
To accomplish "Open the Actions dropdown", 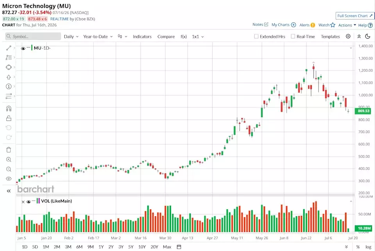I will pos(347,25).
